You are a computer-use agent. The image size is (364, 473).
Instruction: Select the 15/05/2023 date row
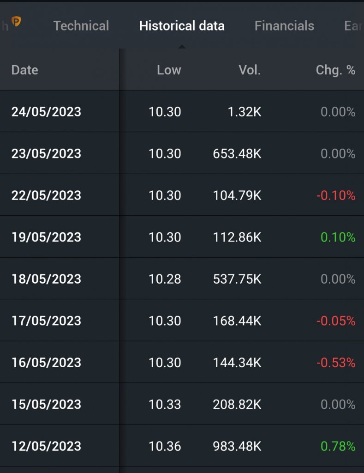[182, 404]
